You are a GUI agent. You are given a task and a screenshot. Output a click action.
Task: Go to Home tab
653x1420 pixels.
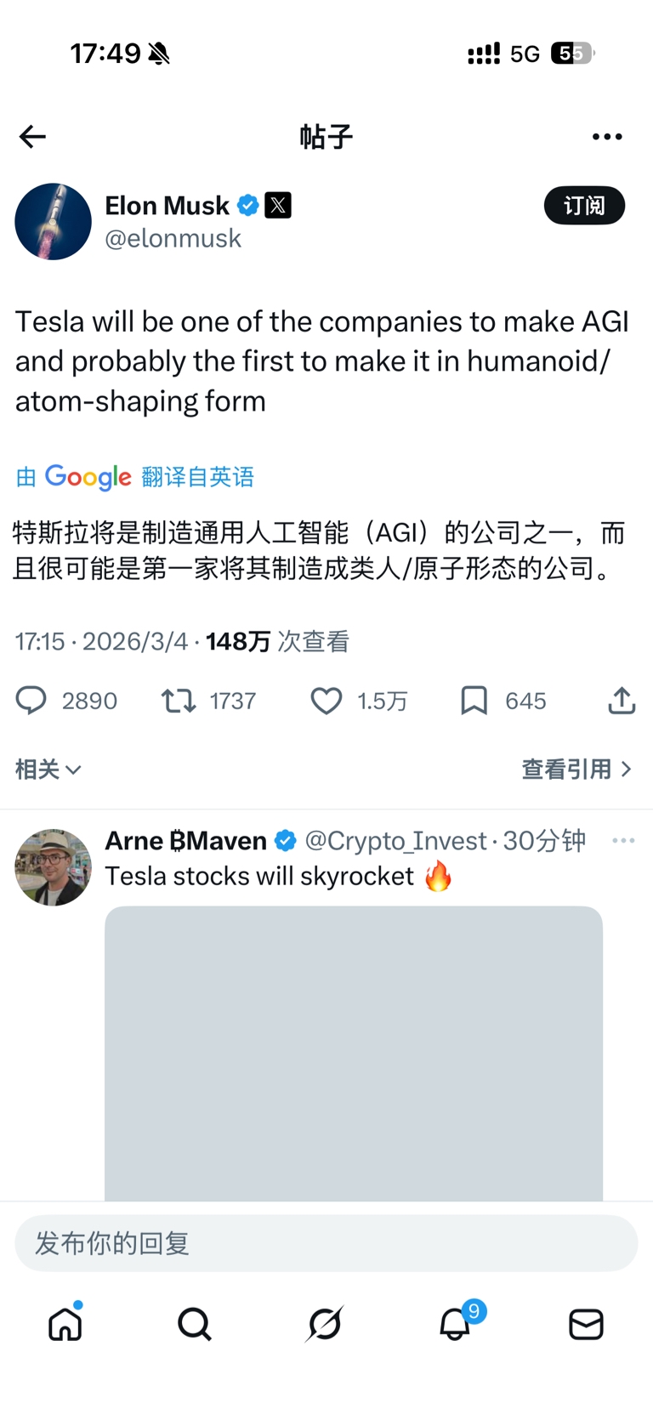pos(65,1324)
